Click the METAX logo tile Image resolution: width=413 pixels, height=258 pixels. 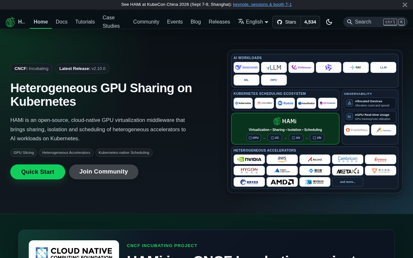pyautogui.click(x=348, y=171)
